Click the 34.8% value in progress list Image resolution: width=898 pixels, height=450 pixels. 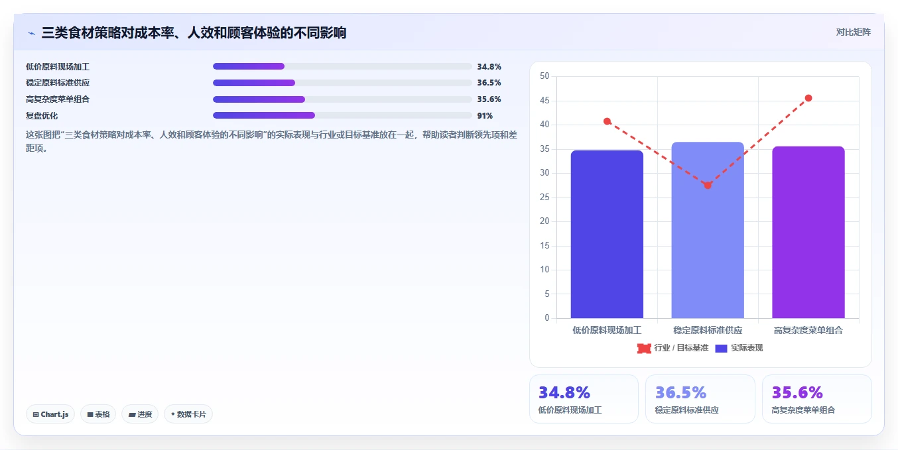[489, 66]
